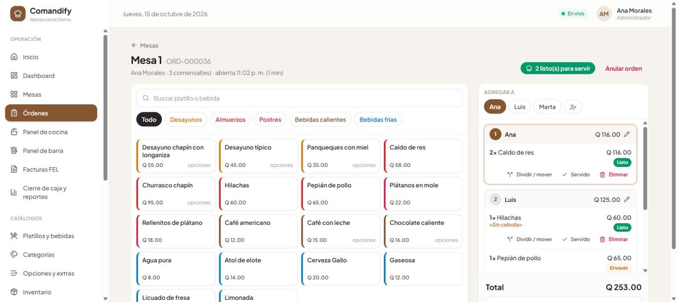The width and height of the screenshot is (677, 302).
Task: Click the Mesas sidebar icon
Action: (14, 94)
